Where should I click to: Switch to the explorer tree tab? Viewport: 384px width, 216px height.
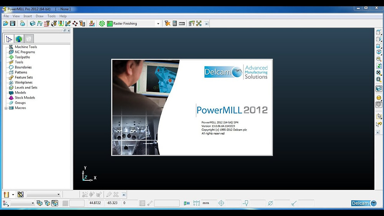click(9, 39)
